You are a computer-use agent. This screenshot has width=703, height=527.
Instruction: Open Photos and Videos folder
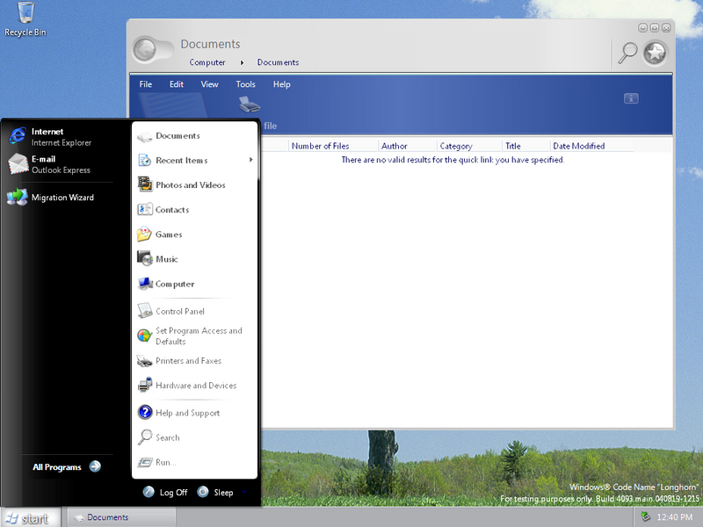(190, 185)
